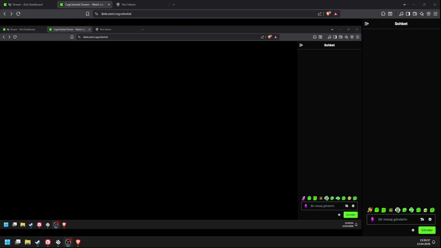Screen dimensions: 441x248
Task: Open the Brave Playlist music-note icon
Action: 401,14
